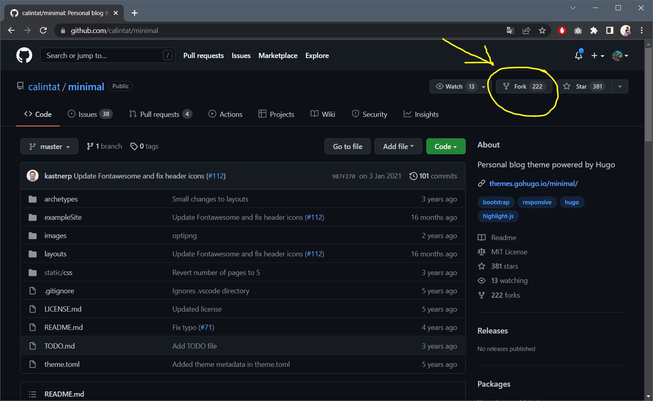Star the repository
Screen dimensions: 653x401
coord(584,86)
